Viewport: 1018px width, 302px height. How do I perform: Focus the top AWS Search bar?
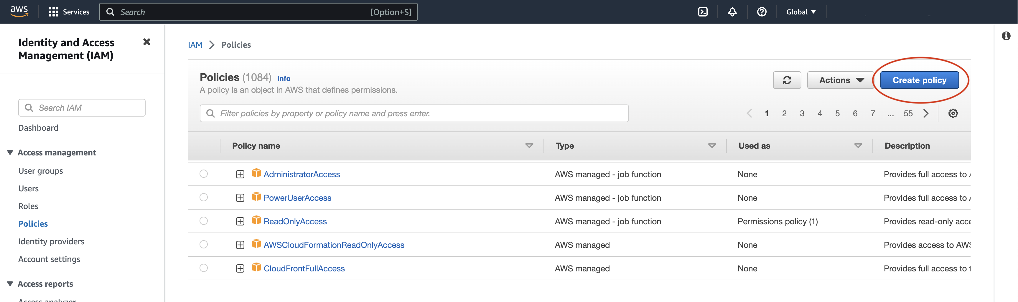(x=258, y=12)
